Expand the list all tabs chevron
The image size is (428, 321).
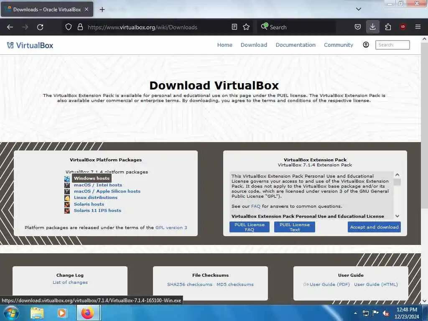pyautogui.click(x=358, y=9)
